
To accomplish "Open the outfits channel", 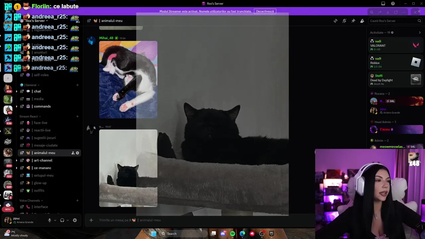I will [x=49, y=191].
